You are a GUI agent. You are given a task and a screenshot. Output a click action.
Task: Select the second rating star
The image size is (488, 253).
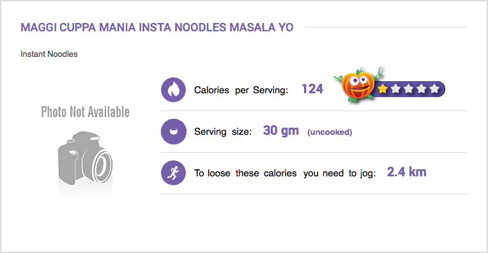tap(395, 89)
